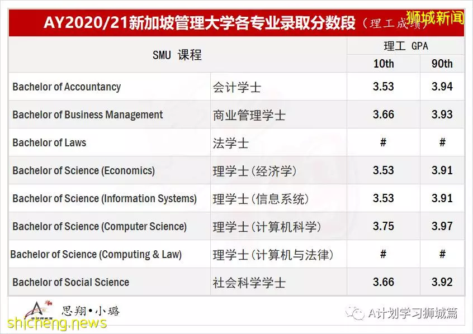Select Bachelor of Science (Computing & Law)
473x334 pixels.
tap(96, 255)
